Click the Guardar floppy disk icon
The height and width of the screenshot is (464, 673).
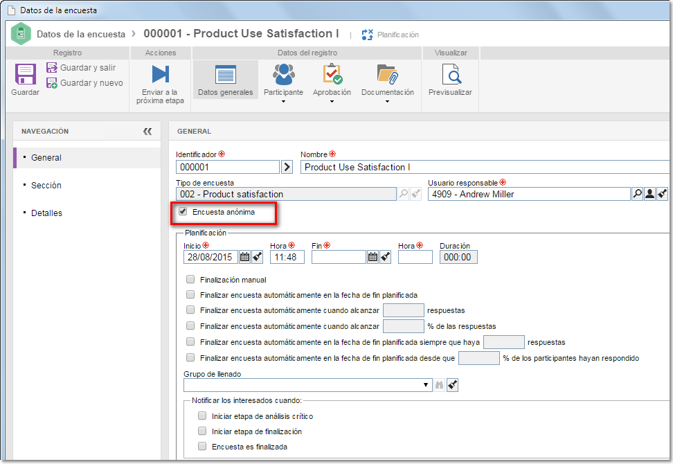coord(26,74)
